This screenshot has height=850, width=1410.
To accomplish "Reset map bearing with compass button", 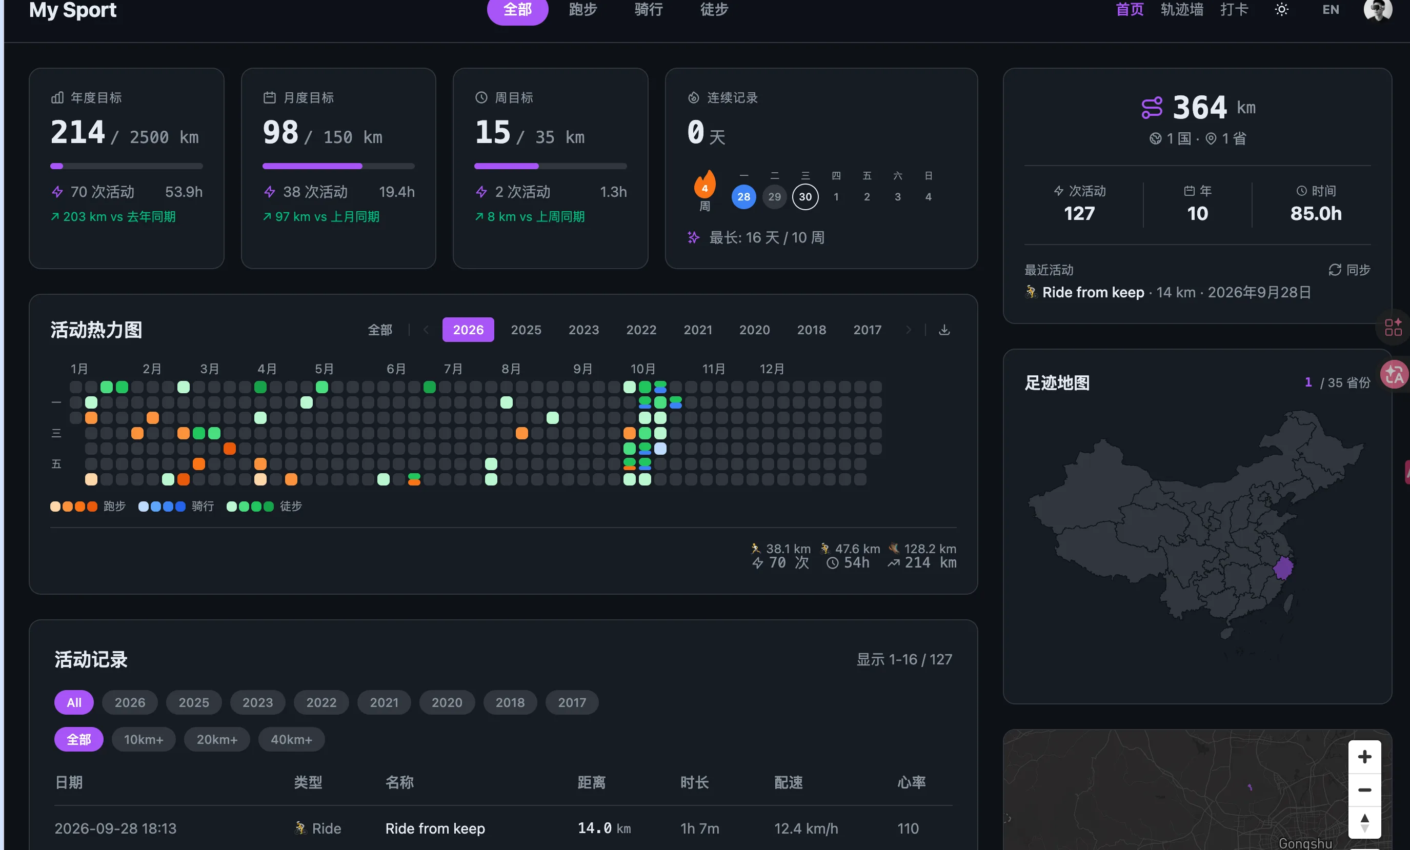I will click(1364, 822).
